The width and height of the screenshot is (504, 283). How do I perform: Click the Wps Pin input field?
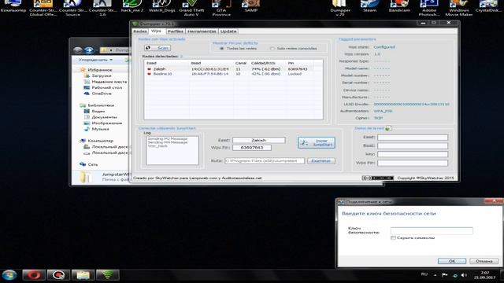tap(252, 148)
